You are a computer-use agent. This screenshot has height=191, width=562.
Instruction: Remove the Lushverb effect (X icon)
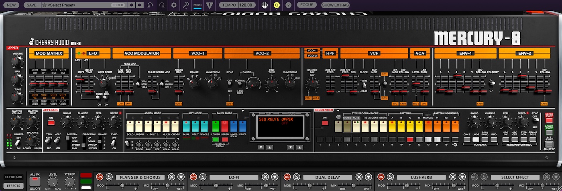(x=453, y=177)
